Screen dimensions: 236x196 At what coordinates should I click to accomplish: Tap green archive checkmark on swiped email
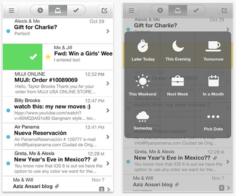[x=22, y=57]
